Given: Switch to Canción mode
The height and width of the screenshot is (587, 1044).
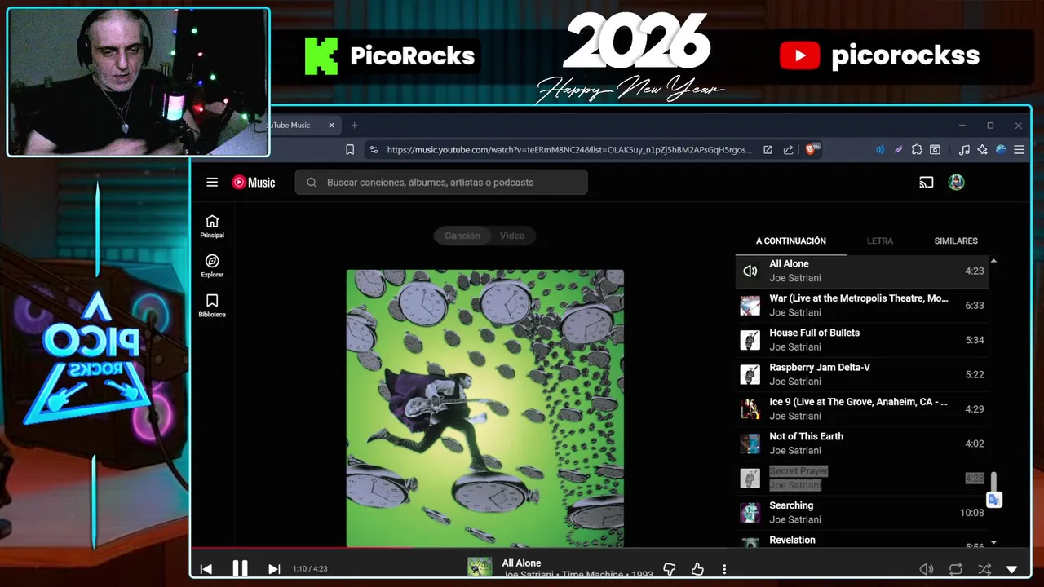Looking at the screenshot, I should (x=462, y=236).
